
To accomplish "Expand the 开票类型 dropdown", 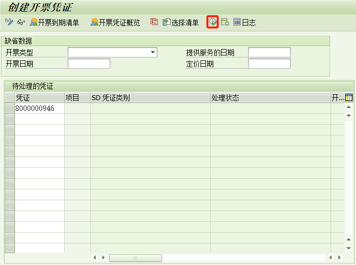I will point(153,53).
